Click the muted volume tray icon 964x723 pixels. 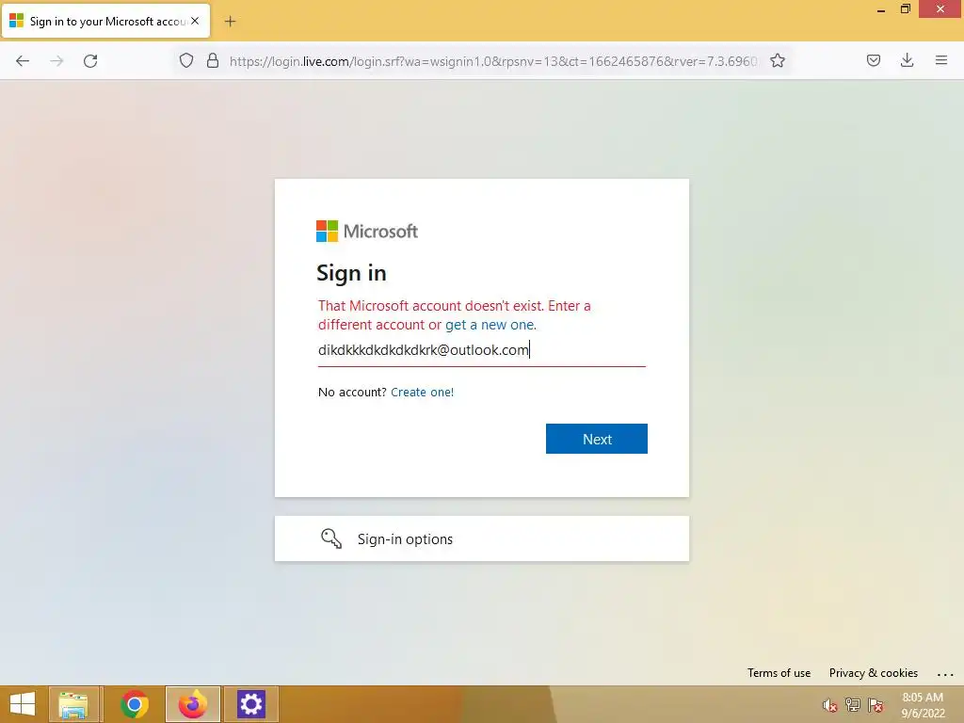point(830,705)
